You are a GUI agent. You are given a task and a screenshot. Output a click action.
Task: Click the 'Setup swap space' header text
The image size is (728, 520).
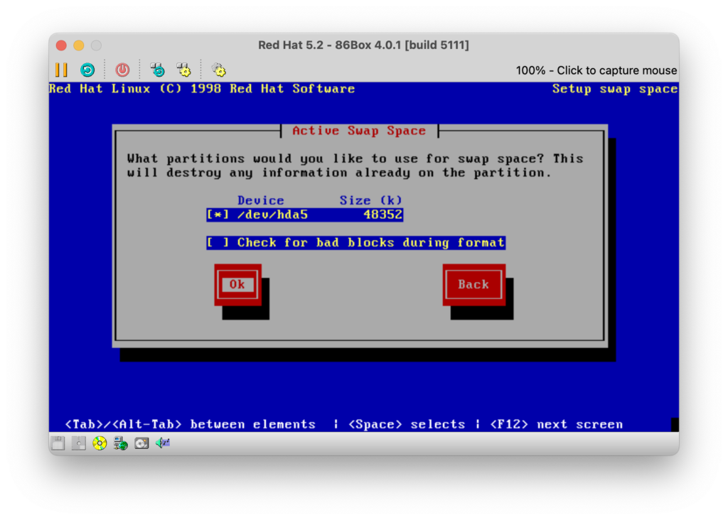pos(615,89)
